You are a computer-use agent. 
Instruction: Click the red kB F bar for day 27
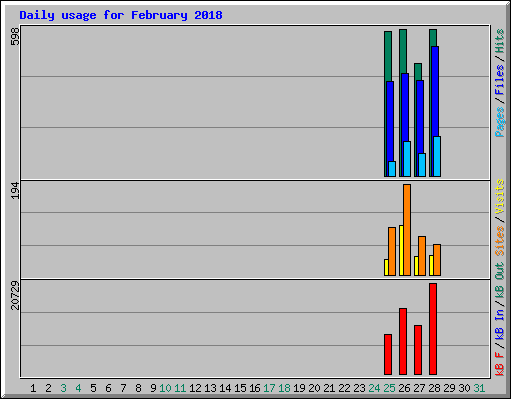click(x=418, y=350)
